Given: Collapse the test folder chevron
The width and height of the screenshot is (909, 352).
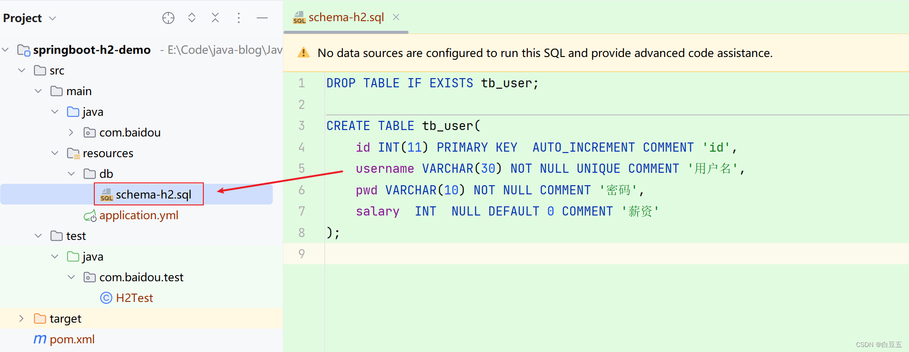Looking at the screenshot, I should (x=38, y=236).
